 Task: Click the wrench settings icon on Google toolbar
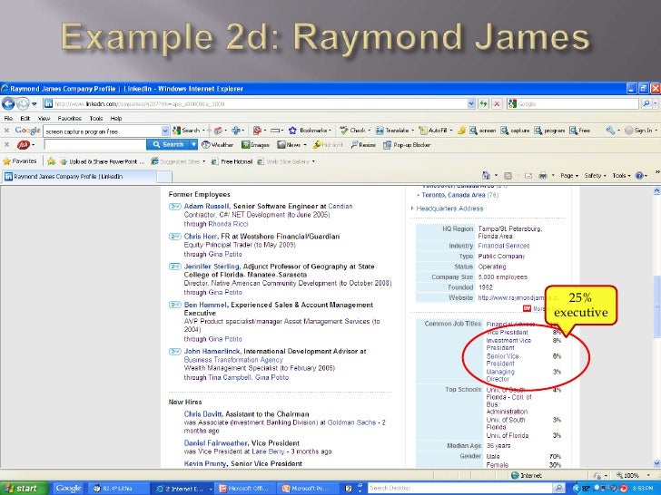point(610,131)
